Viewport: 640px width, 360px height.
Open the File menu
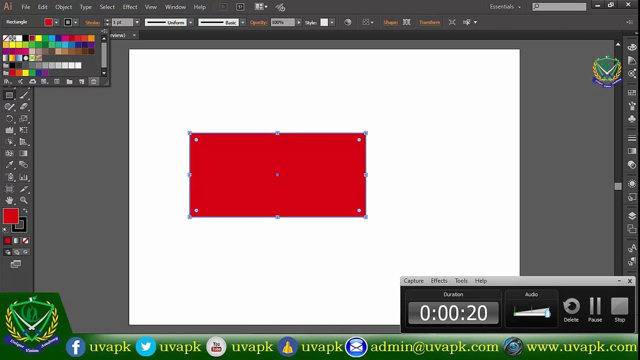pos(26,7)
